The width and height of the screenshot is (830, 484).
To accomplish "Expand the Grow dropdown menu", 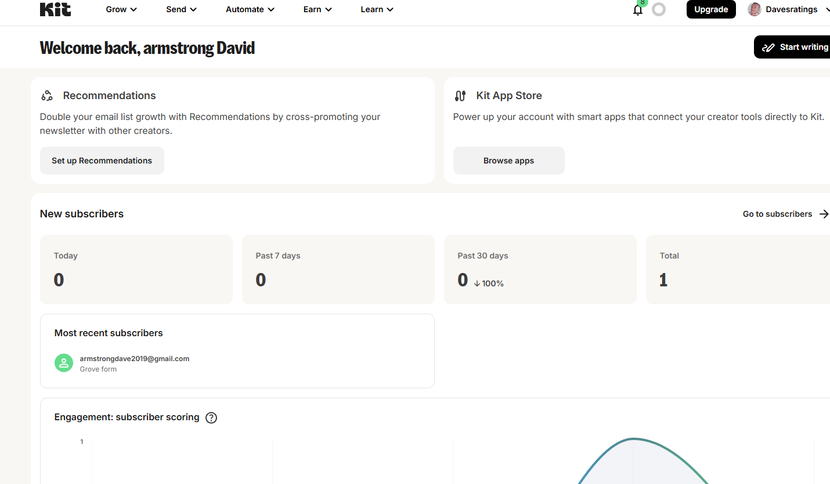I will point(121,9).
